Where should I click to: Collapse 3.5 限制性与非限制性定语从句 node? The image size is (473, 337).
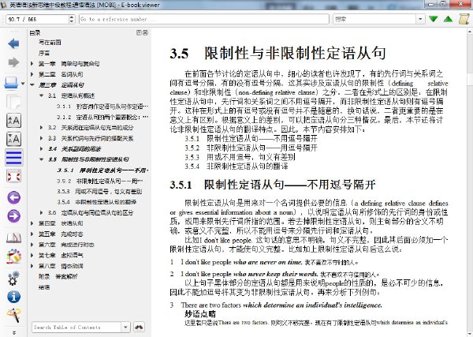[42, 159]
